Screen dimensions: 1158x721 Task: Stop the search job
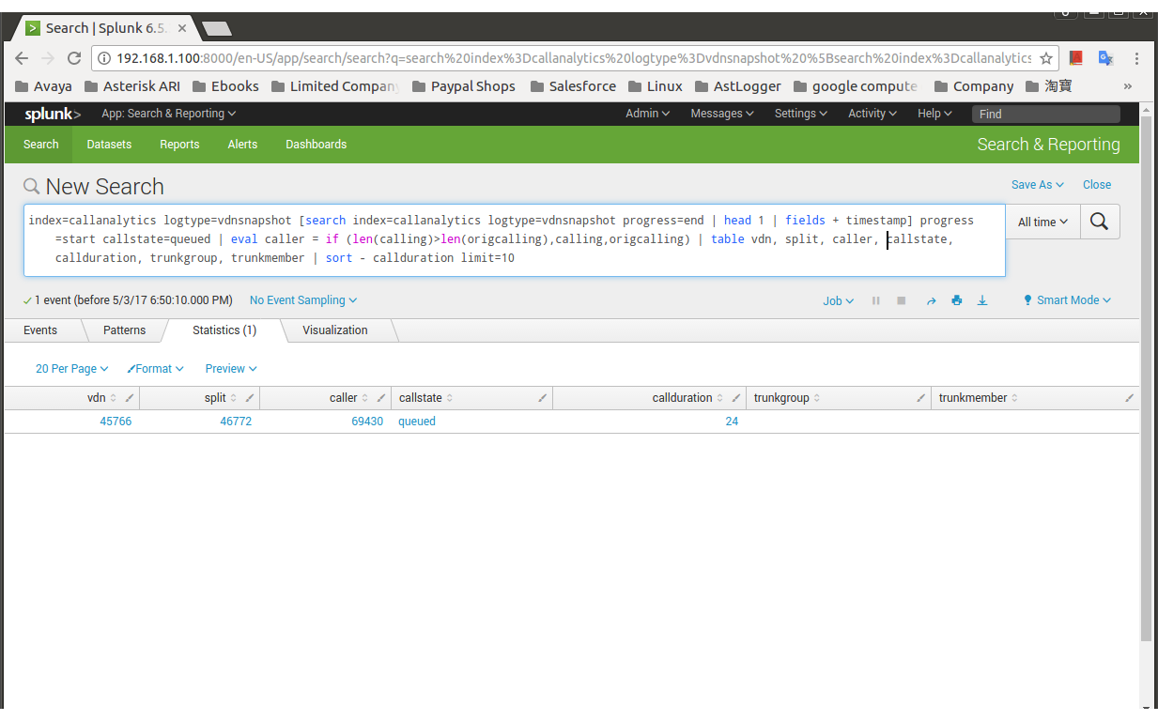point(902,300)
